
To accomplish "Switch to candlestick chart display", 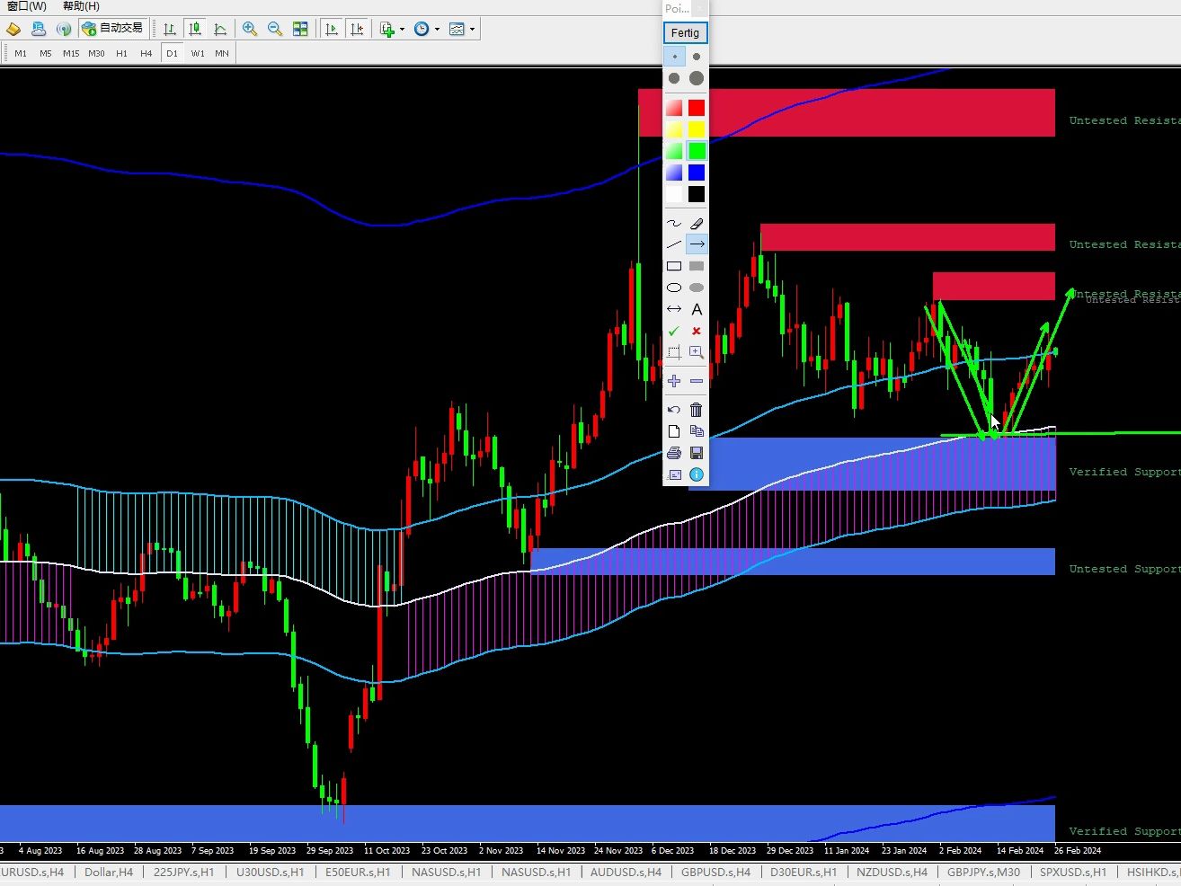I will tap(195, 29).
